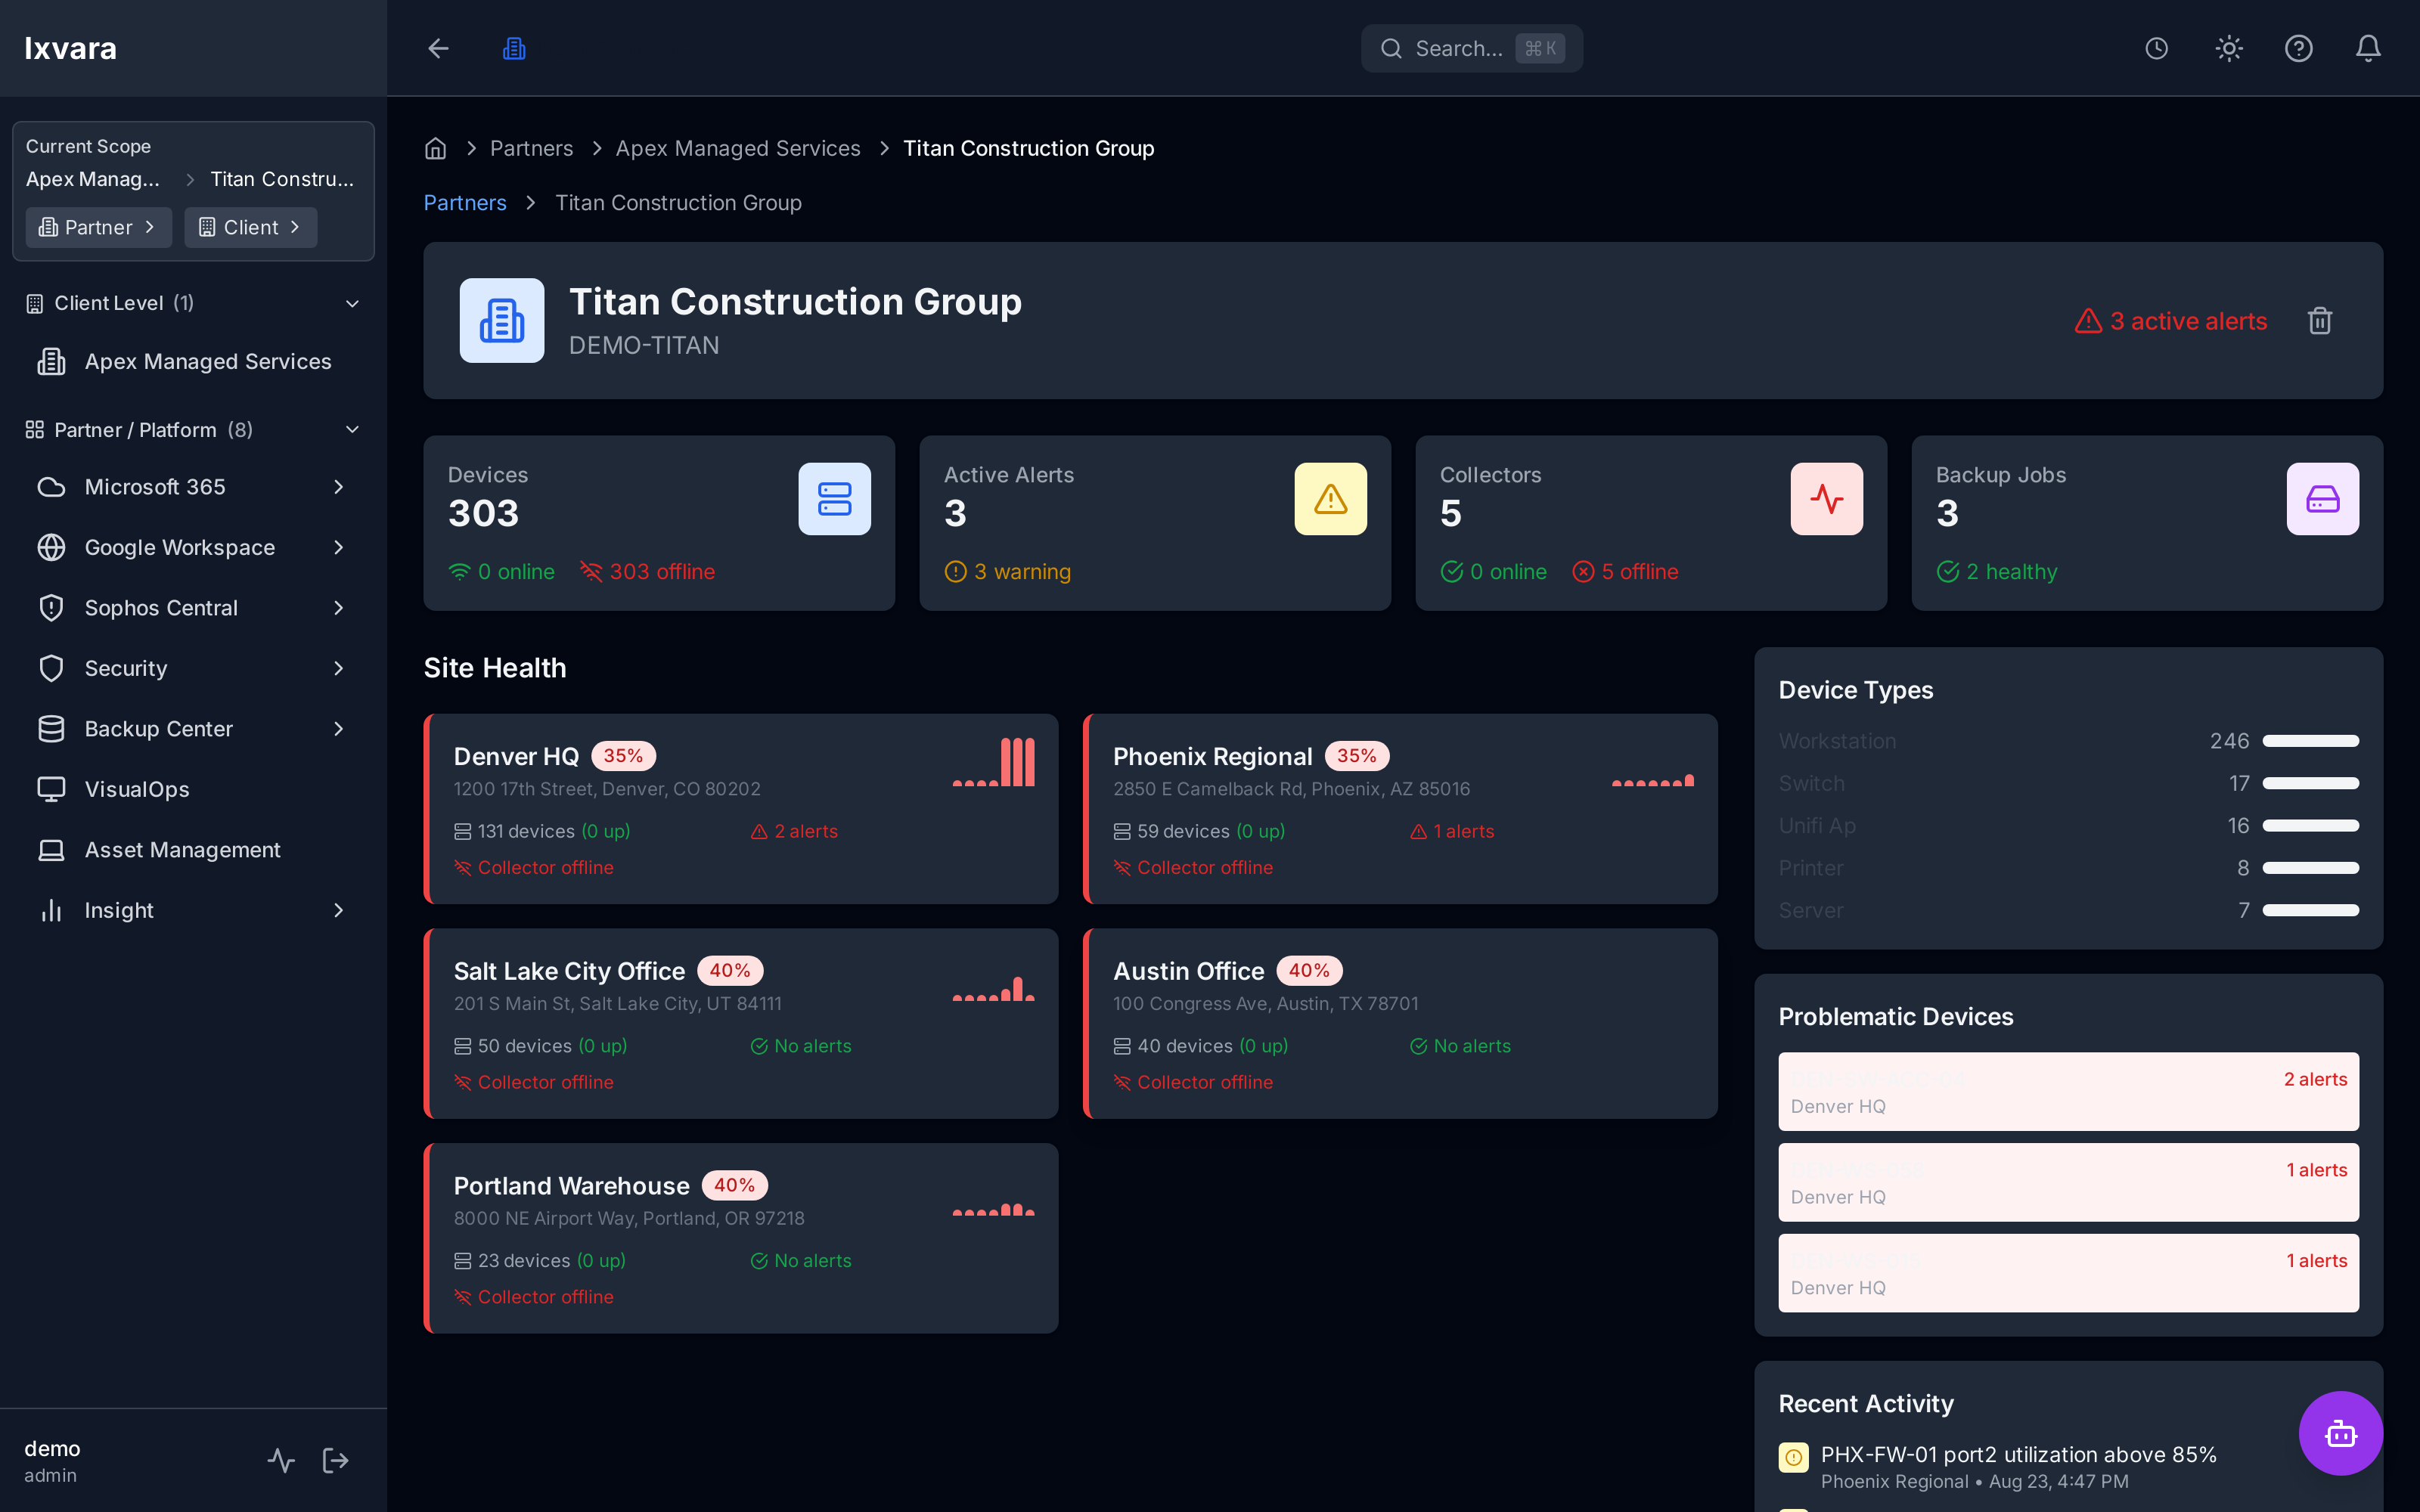Image resolution: width=2420 pixels, height=1512 pixels.
Task: Toggle light theme with sun icon
Action: tap(2229, 48)
